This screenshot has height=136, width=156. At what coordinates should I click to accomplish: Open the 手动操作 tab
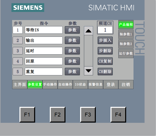(x=50, y=84)
